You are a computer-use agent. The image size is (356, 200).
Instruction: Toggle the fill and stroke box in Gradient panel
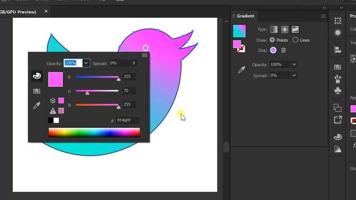239,46
